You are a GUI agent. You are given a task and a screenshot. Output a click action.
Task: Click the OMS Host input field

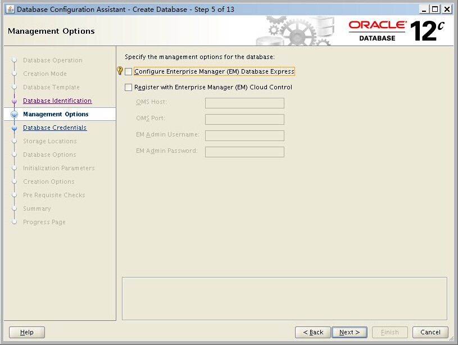tap(244, 103)
